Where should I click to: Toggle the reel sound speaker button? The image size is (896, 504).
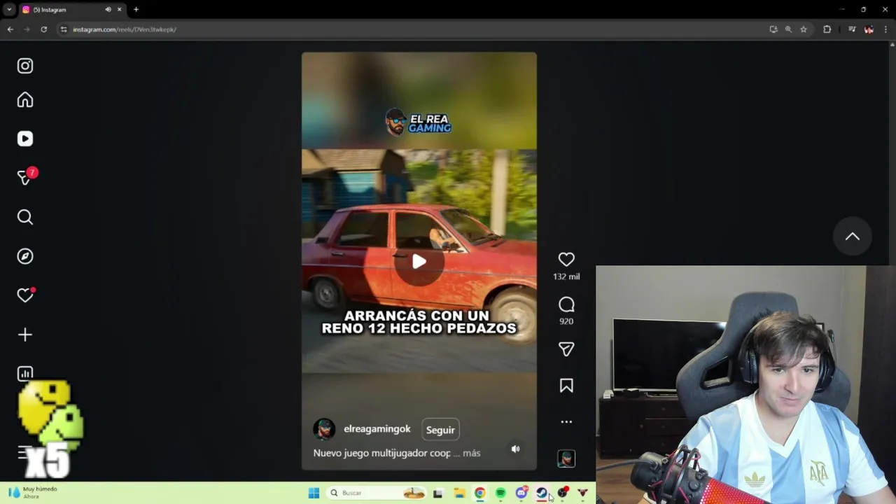(515, 449)
